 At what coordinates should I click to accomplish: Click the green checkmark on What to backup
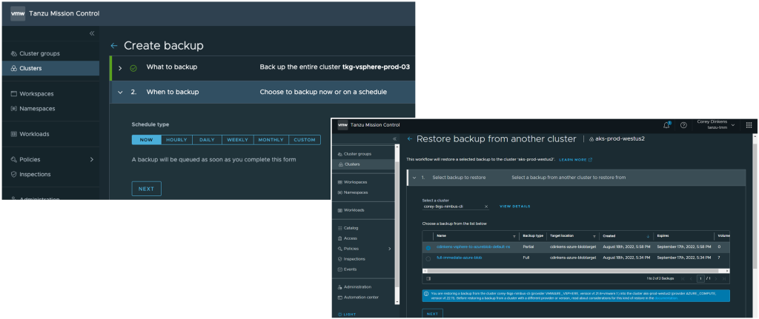tap(133, 68)
